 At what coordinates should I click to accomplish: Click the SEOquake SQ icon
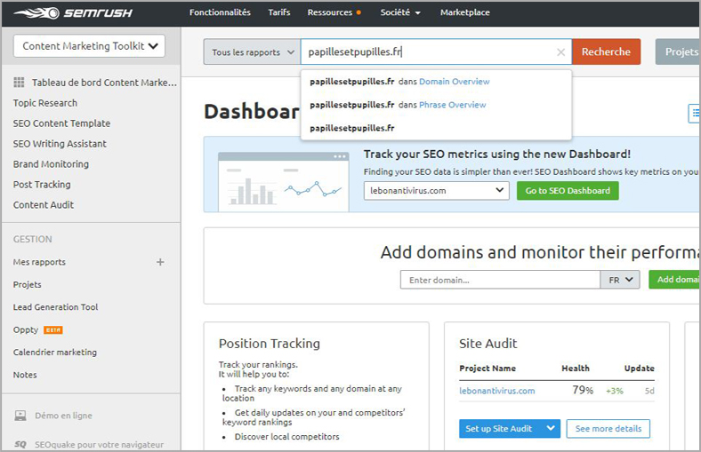point(20,444)
